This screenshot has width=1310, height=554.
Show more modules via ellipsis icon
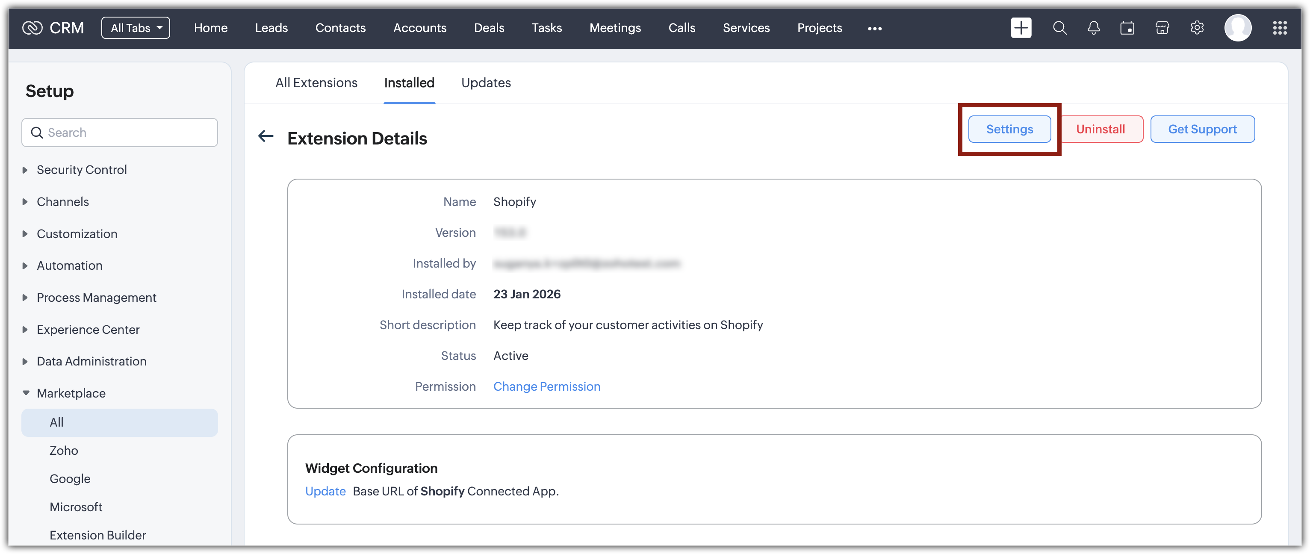874,29
